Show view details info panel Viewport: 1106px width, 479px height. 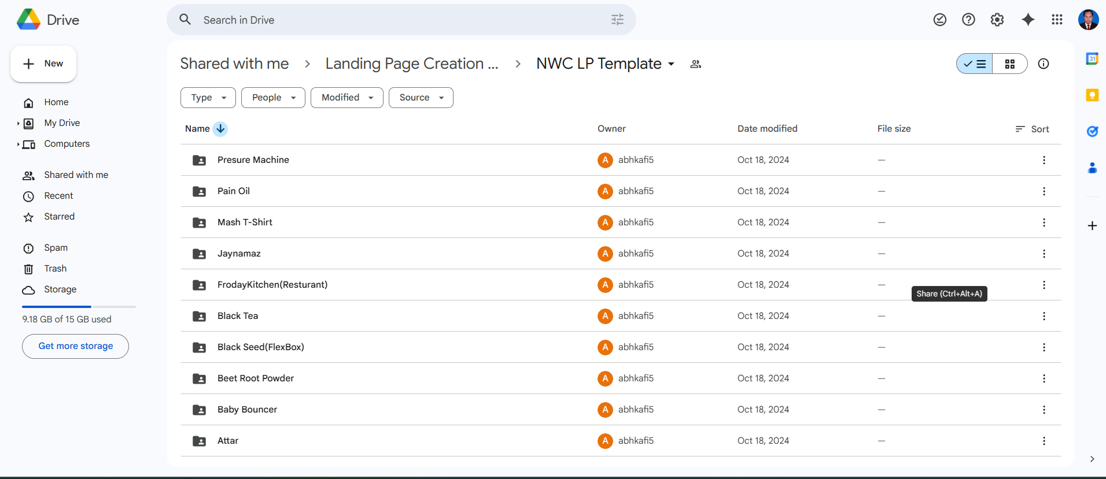pos(1043,64)
